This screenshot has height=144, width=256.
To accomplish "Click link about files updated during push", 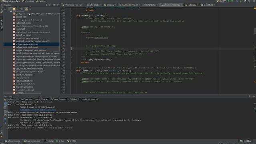I will click(38, 110).
